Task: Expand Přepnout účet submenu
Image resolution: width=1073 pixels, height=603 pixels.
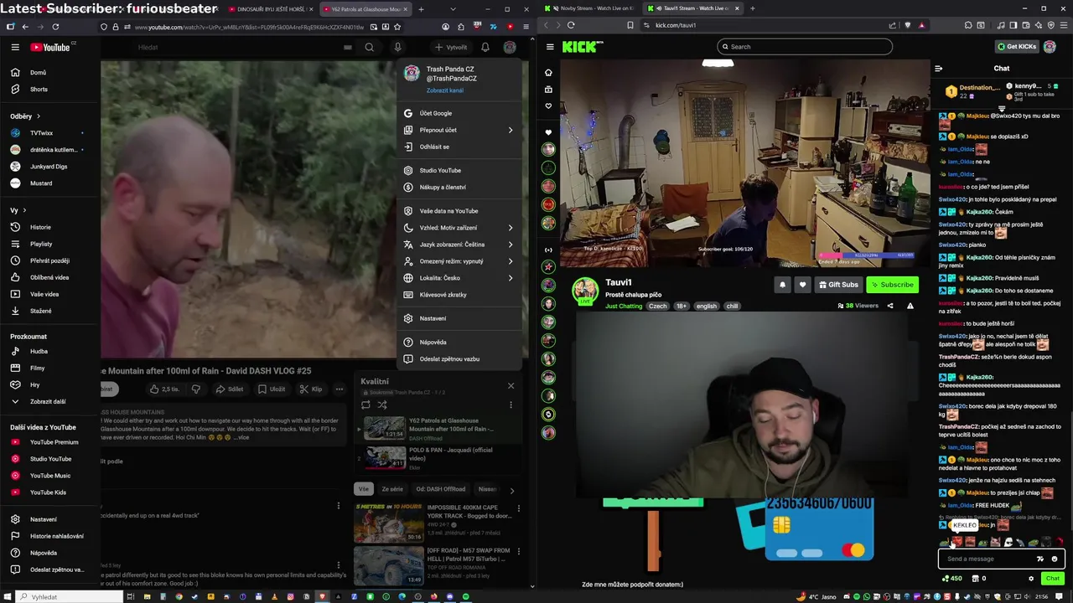Action: (x=459, y=130)
